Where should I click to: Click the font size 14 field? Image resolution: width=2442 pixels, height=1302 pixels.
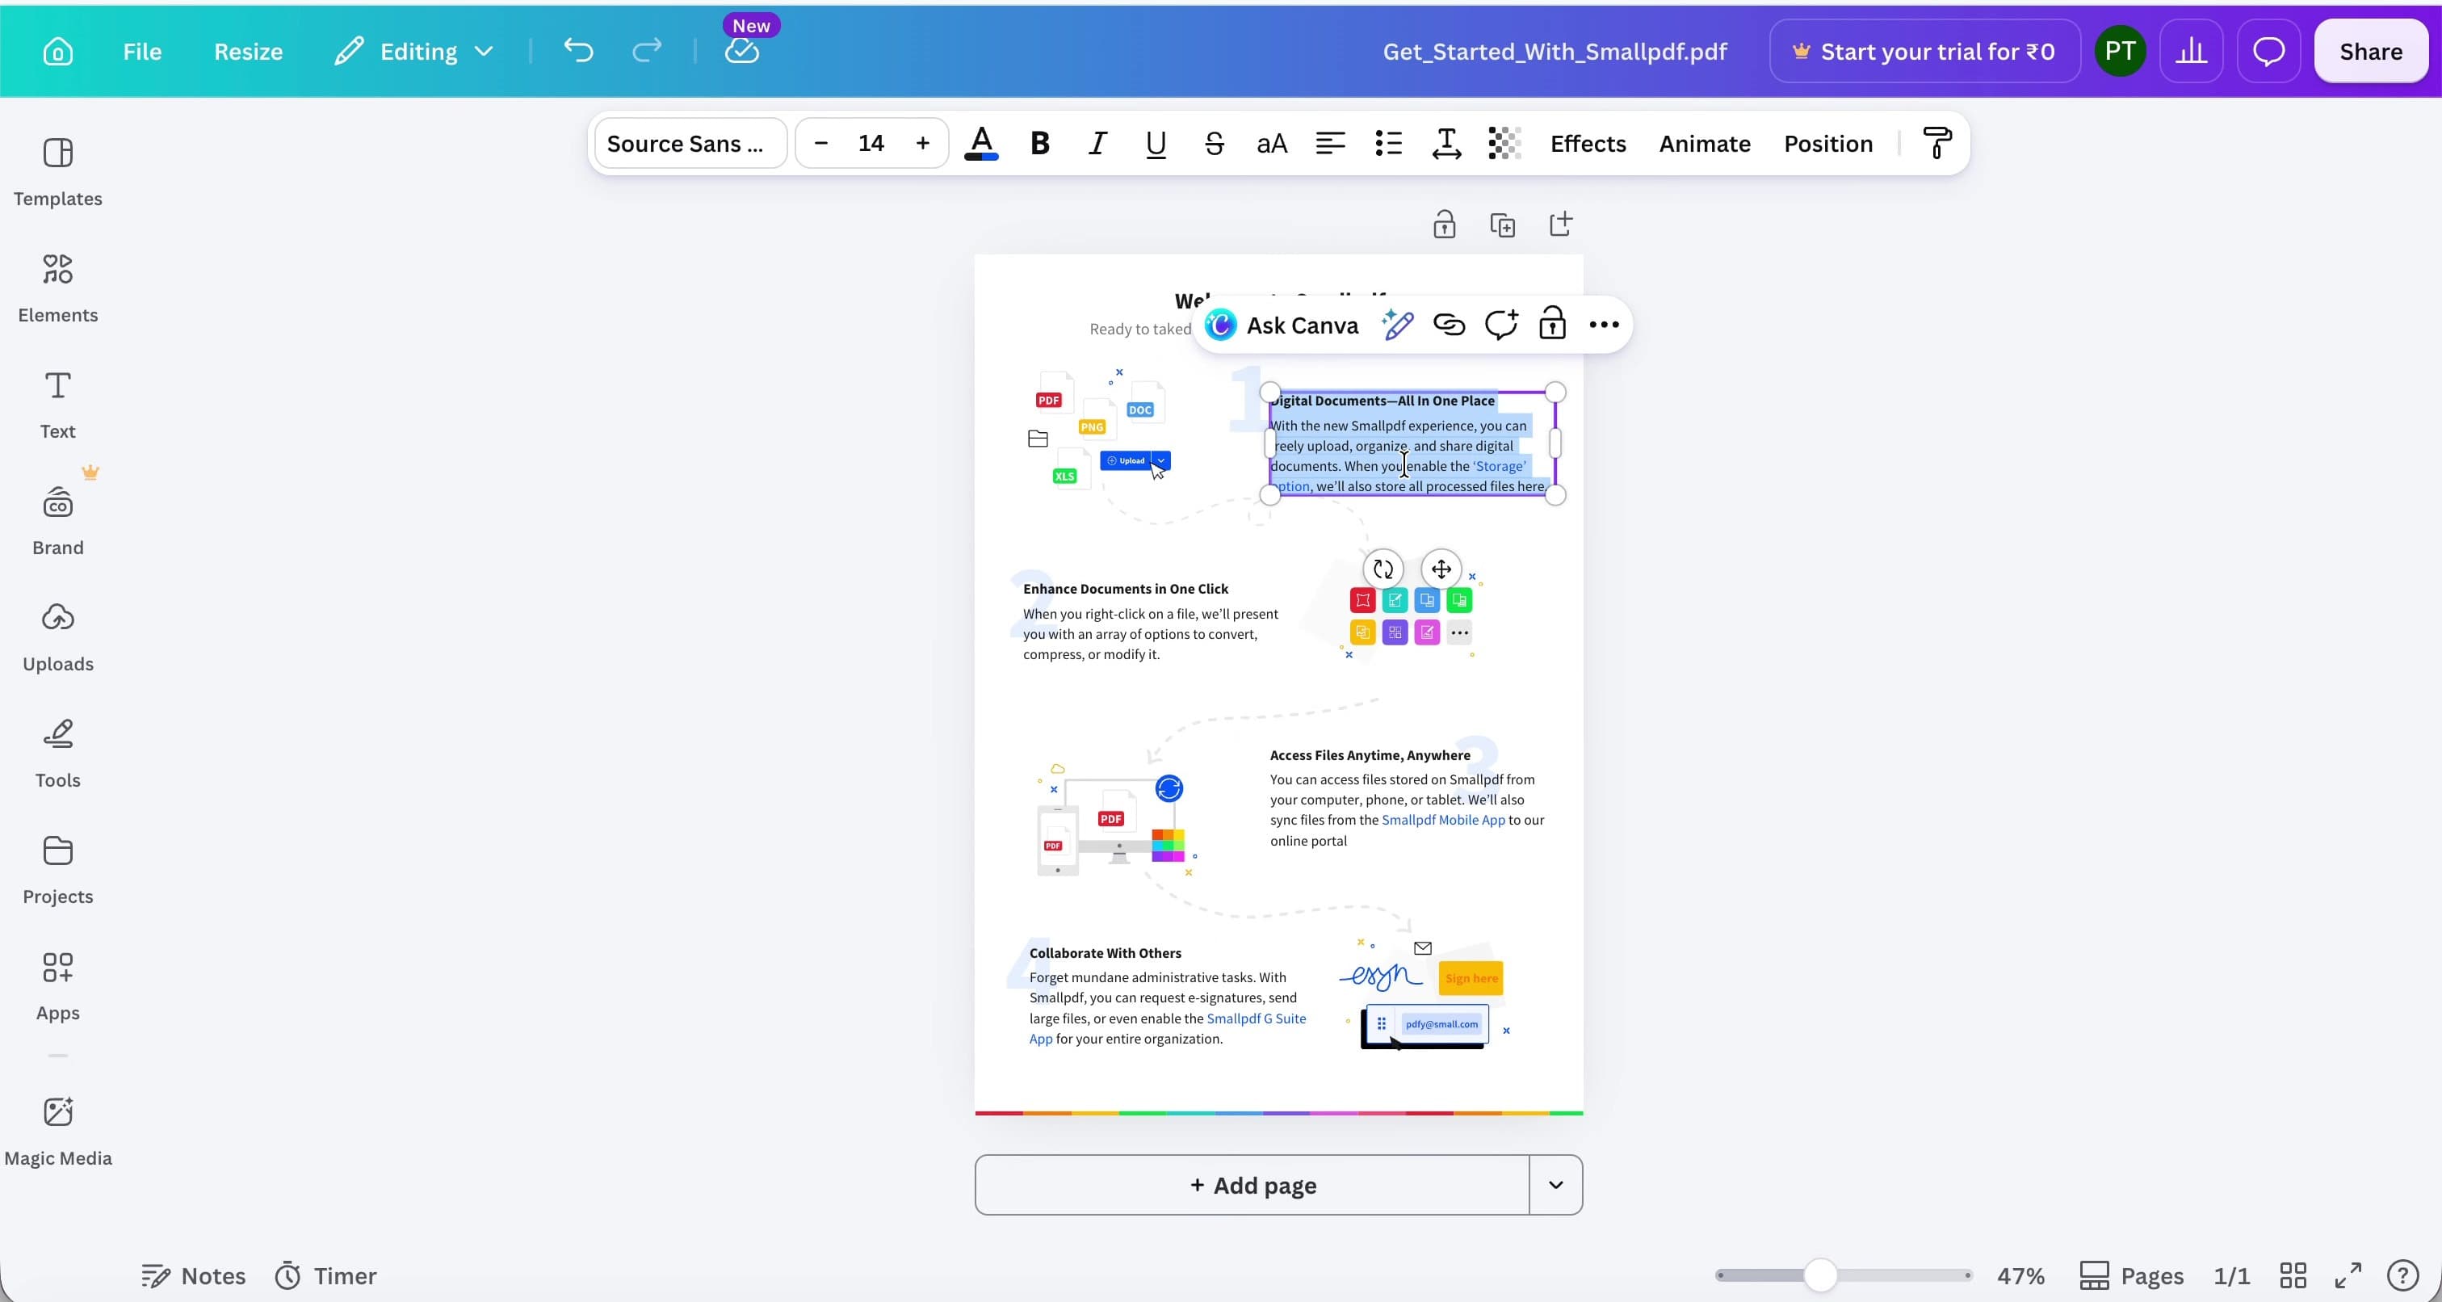871,143
